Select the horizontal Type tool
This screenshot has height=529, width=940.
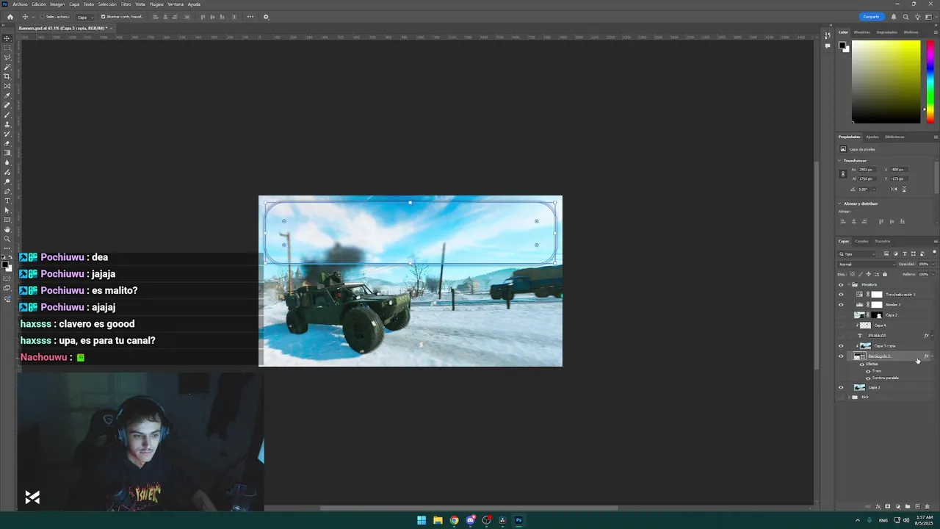7,201
